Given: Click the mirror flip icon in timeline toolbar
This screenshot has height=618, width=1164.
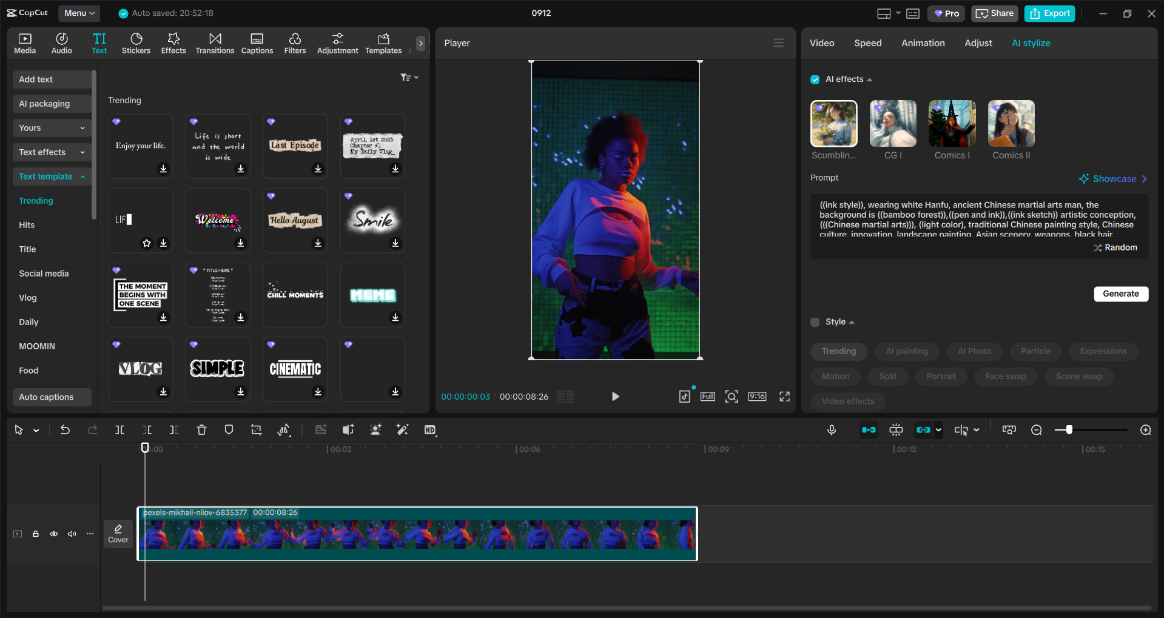Looking at the screenshot, I should coord(283,430).
